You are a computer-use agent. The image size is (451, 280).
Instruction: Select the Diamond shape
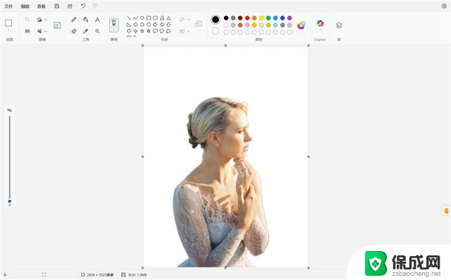click(x=135, y=25)
